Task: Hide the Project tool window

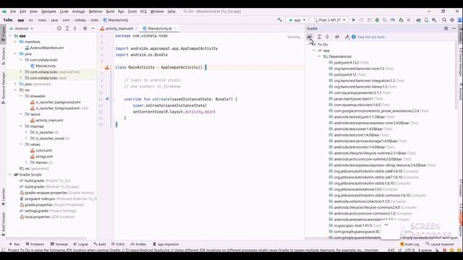Action: coord(93,28)
